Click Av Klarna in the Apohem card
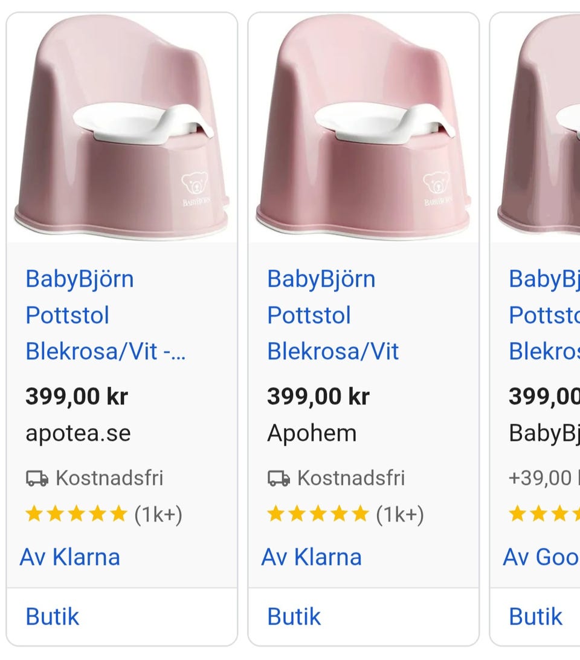This screenshot has width=580, height=660. coord(312,557)
